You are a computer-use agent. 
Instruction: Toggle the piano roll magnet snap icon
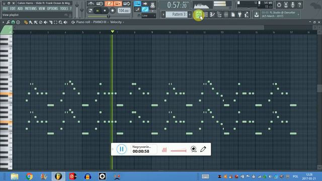(x=13, y=22)
